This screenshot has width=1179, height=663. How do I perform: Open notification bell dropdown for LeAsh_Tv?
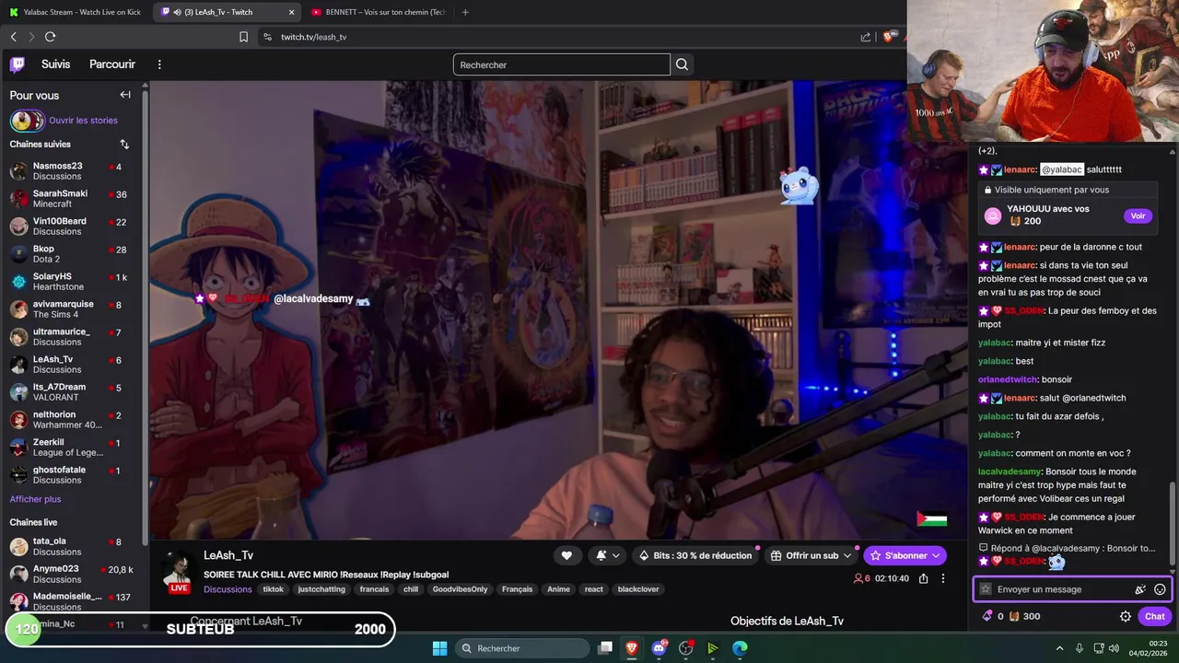point(607,555)
